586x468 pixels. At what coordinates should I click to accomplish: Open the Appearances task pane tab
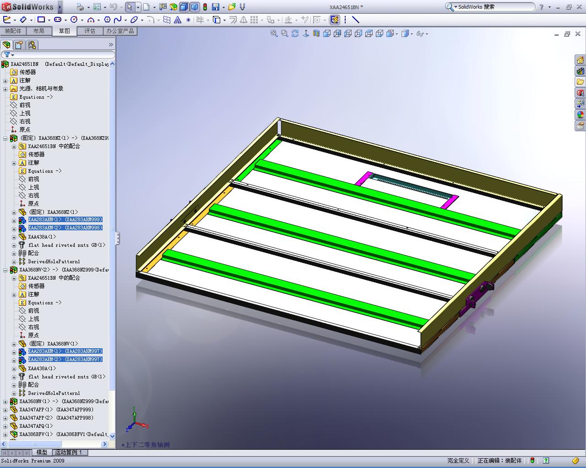click(x=581, y=115)
